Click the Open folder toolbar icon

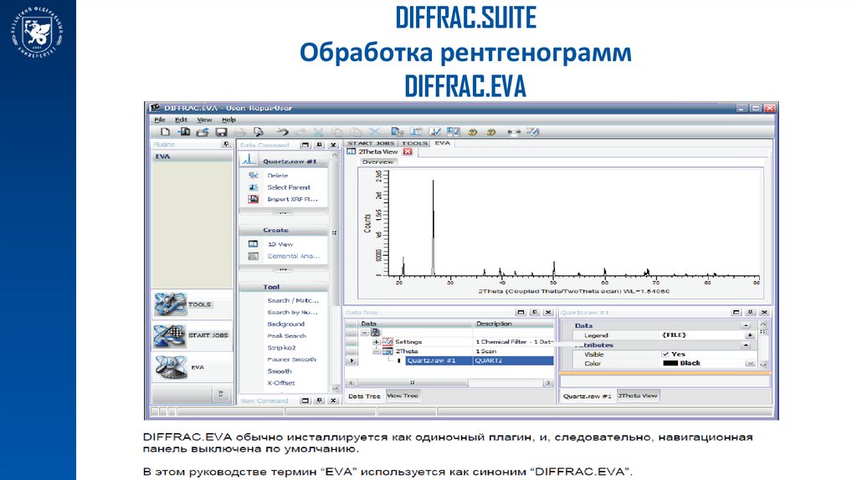pyautogui.click(x=203, y=131)
